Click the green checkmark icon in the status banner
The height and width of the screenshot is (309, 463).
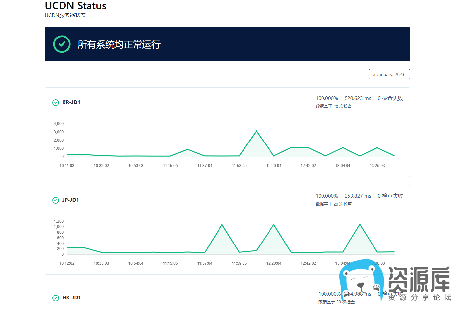pos(62,44)
